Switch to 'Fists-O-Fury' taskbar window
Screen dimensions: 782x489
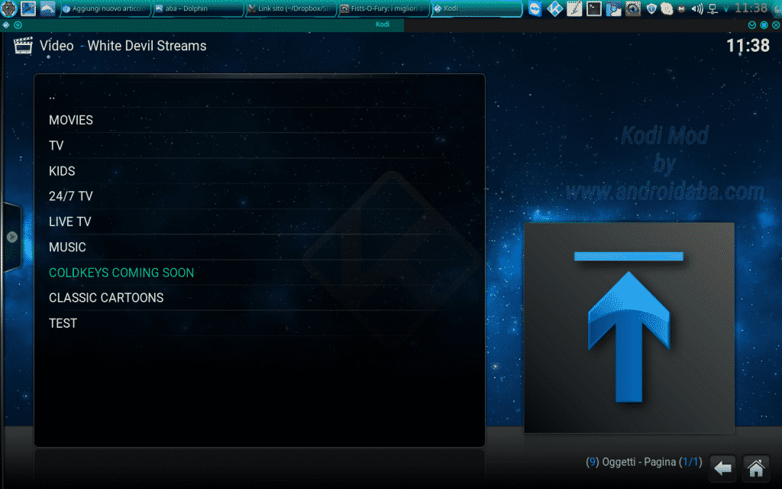click(383, 8)
